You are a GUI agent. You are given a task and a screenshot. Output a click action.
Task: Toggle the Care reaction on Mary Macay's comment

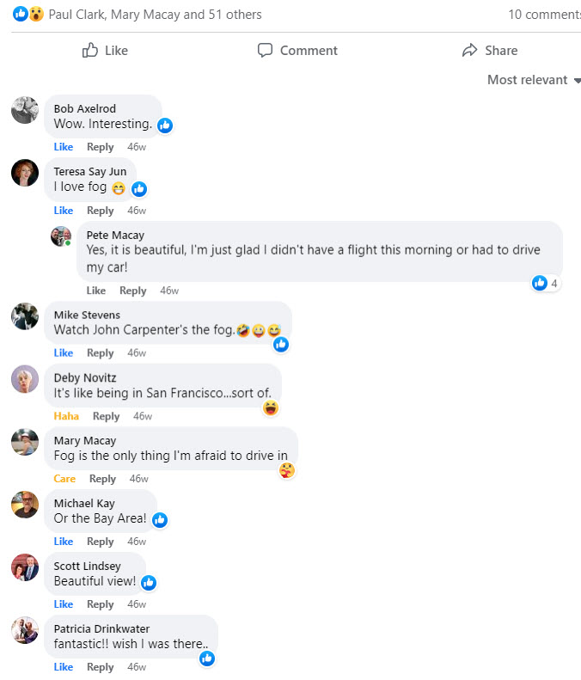pyautogui.click(x=64, y=479)
